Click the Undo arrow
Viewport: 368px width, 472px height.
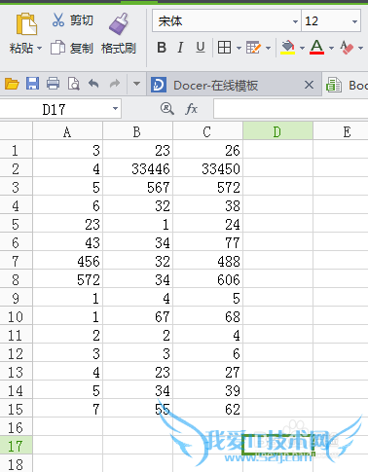coord(93,84)
